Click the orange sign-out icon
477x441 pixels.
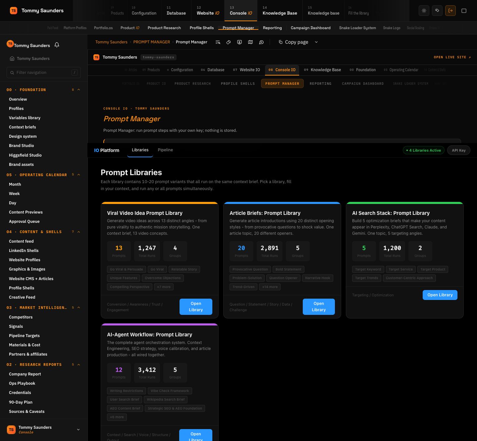coord(450,11)
